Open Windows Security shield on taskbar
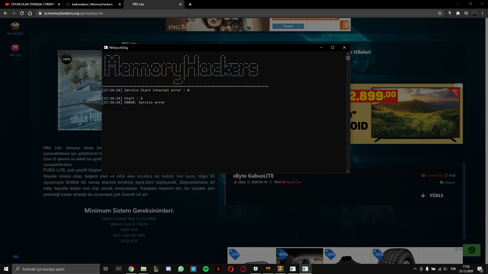 255,269
